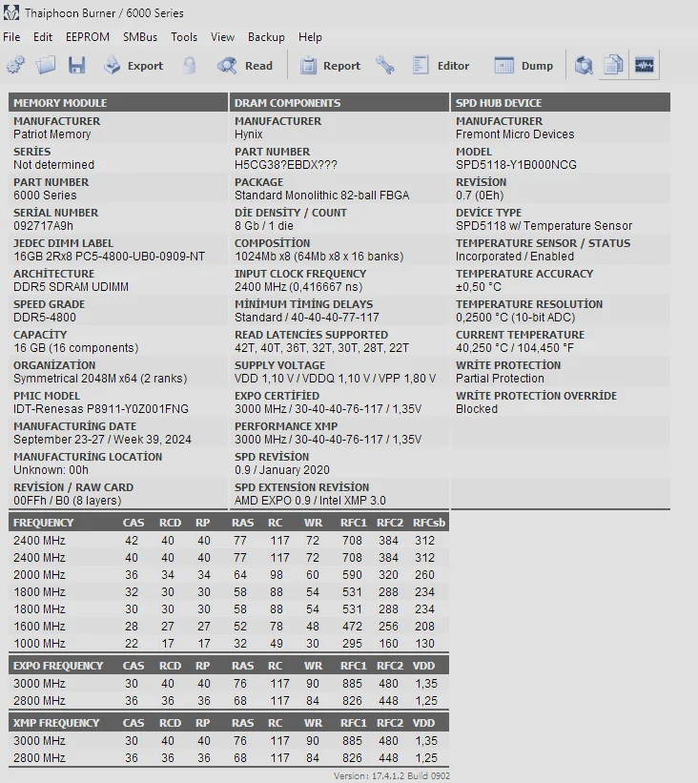Select PMIC model IDT-Renesas P8911-Y0Z001FNG
Screen dimensions: 698x783
(x=101, y=408)
